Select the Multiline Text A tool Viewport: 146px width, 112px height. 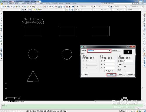coord(1,59)
